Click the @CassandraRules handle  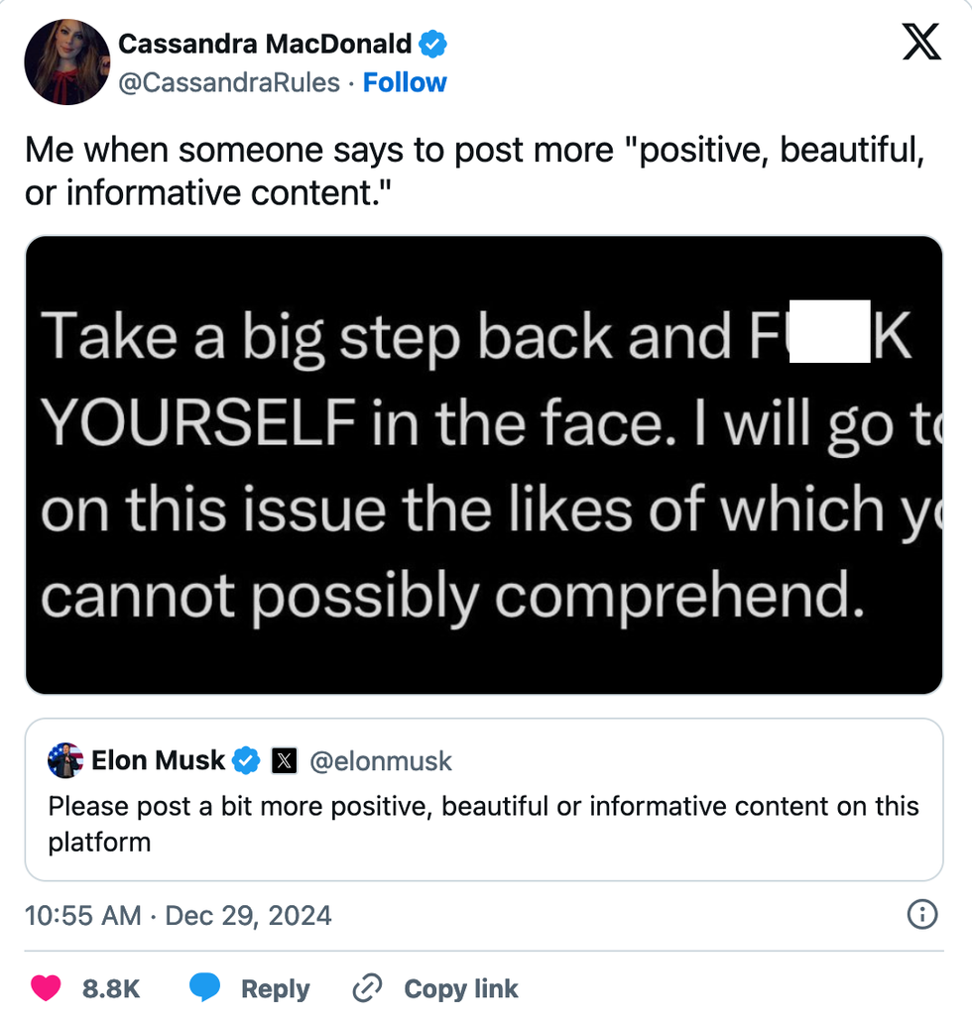[x=229, y=82]
